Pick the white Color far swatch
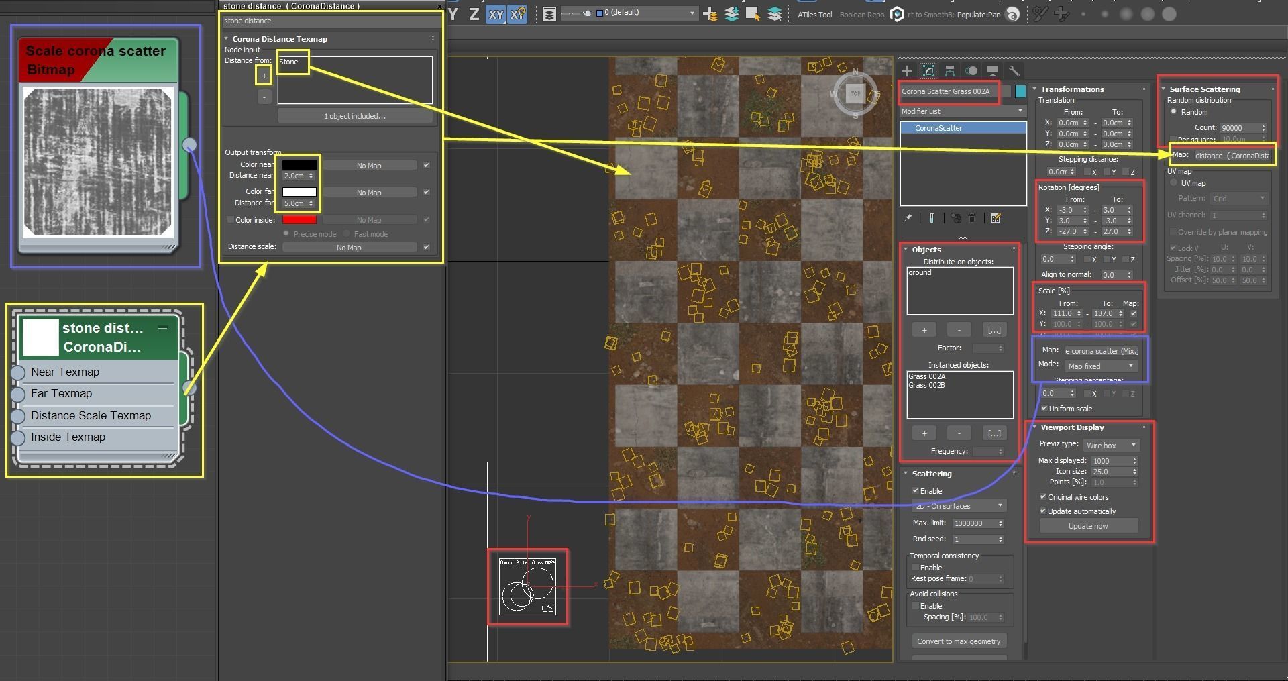 (x=299, y=192)
